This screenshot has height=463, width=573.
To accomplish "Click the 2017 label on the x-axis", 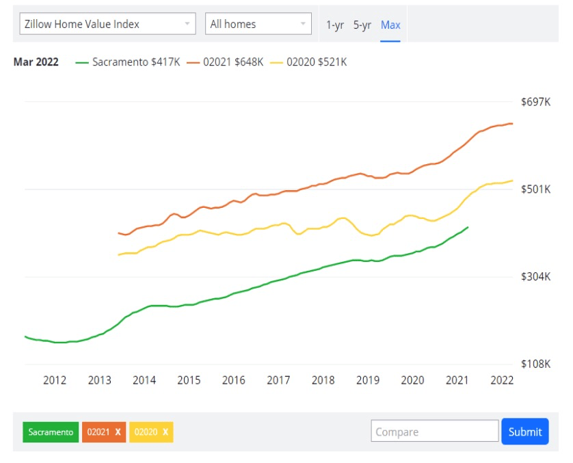I will click(x=278, y=380).
